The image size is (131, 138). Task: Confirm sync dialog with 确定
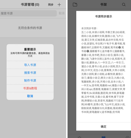(104, 127)
